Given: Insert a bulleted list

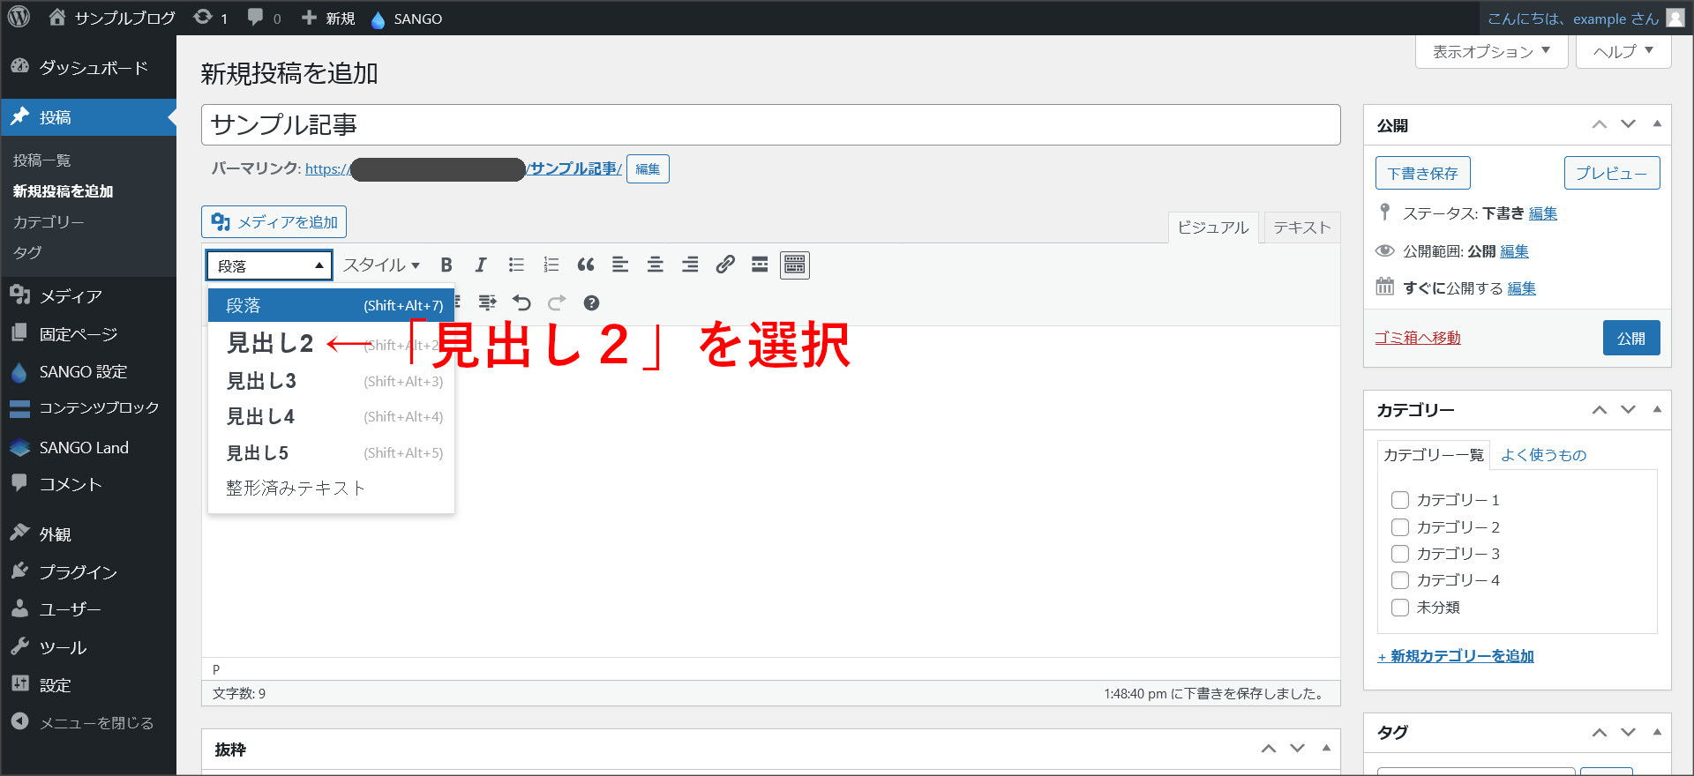Looking at the screenshot, I should [516, 265].
